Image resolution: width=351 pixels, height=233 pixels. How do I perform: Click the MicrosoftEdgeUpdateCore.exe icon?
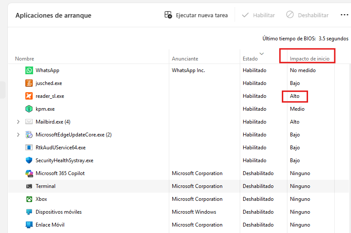point(29,135)
